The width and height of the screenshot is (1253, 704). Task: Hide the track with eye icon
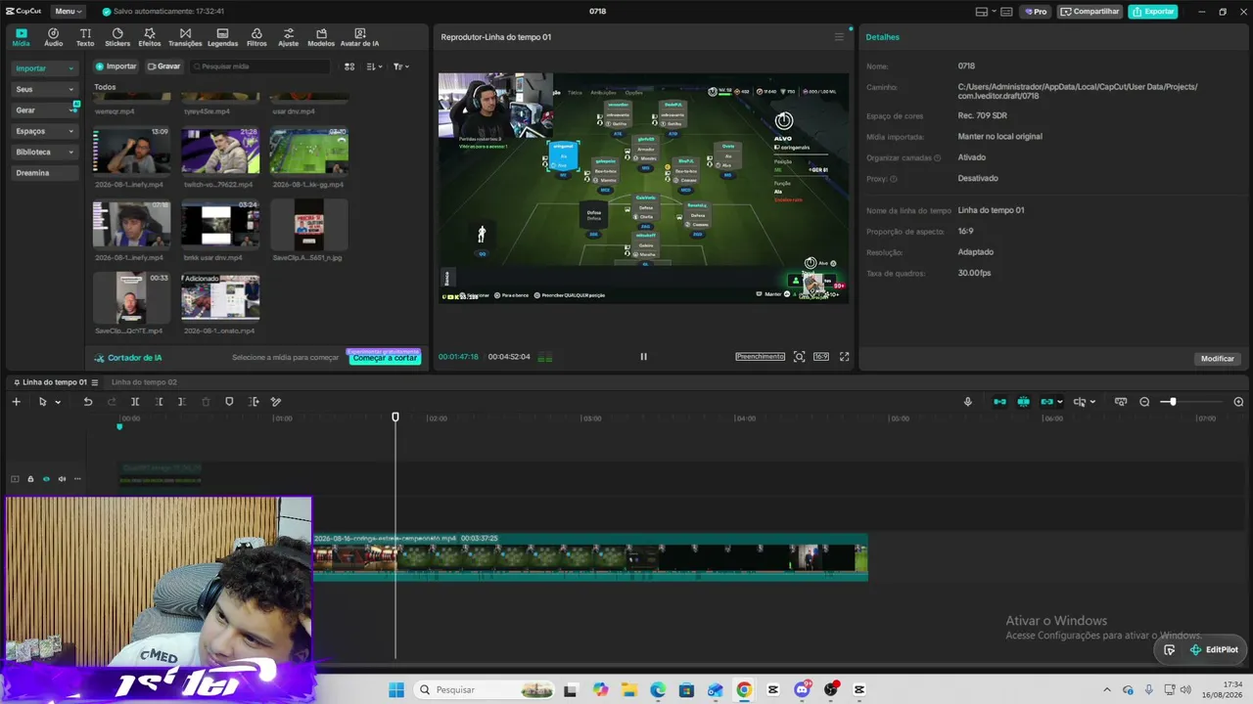[x=46, y=479]
